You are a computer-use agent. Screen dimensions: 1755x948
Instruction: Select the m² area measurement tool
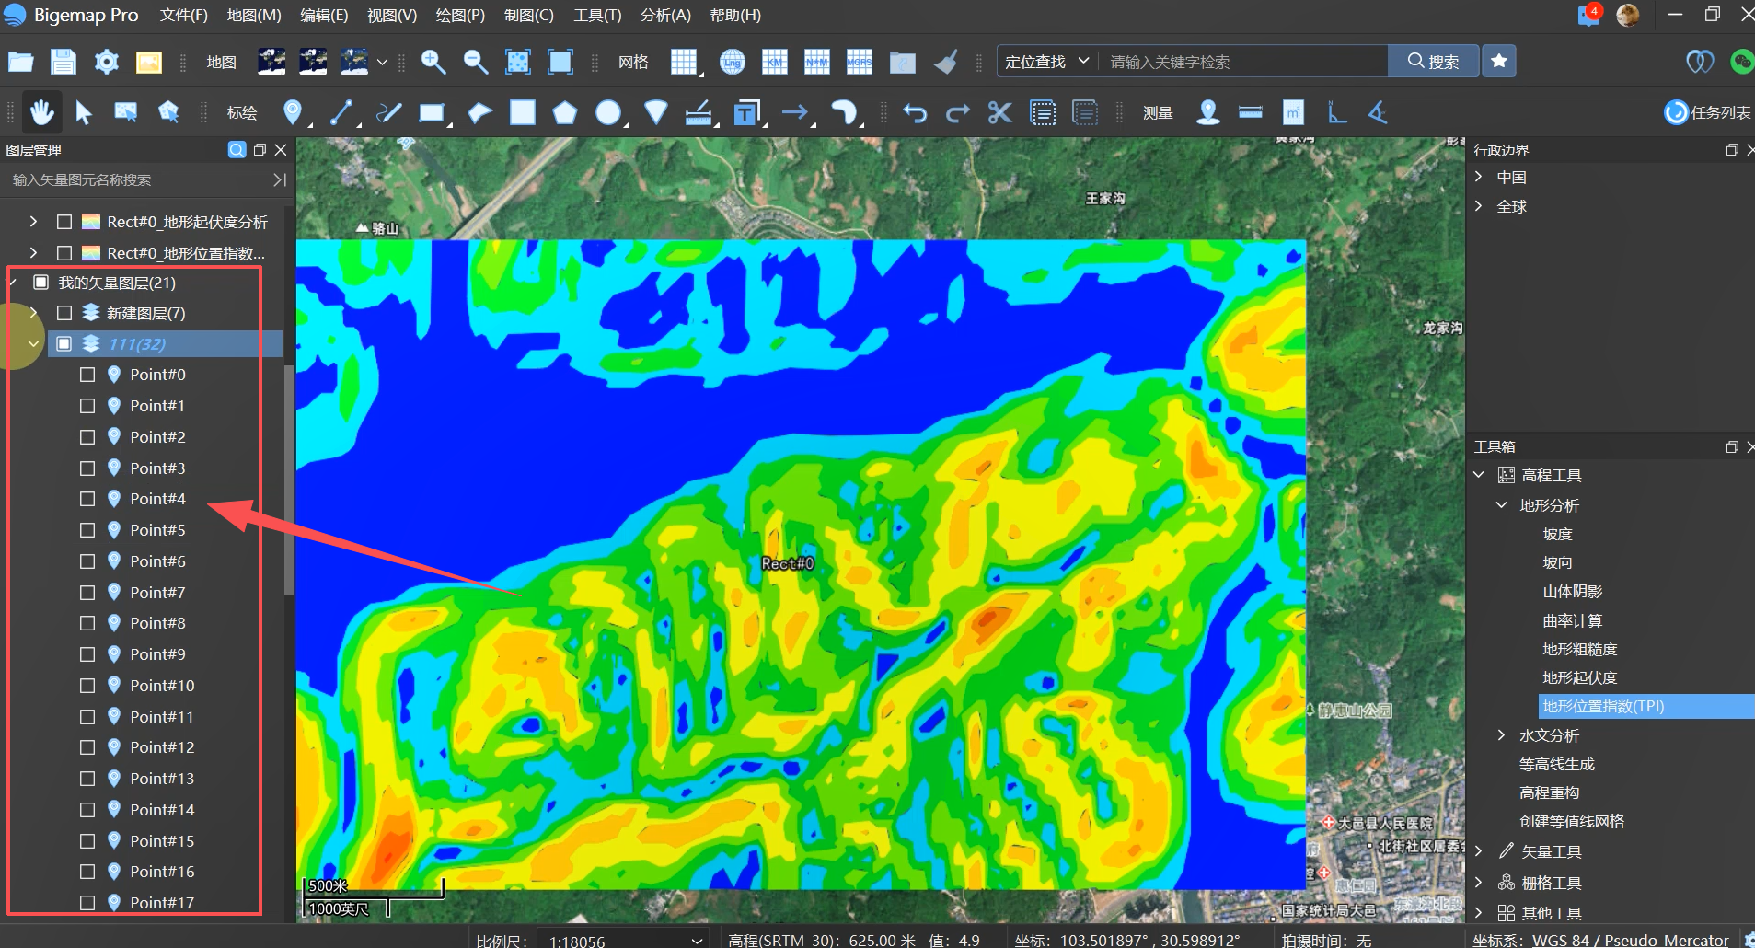coord(1293,112)
